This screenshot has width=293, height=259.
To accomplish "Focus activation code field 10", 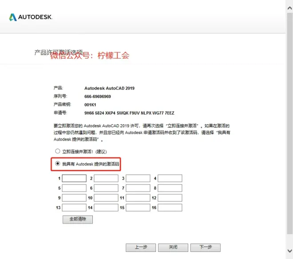I will 106,198.
